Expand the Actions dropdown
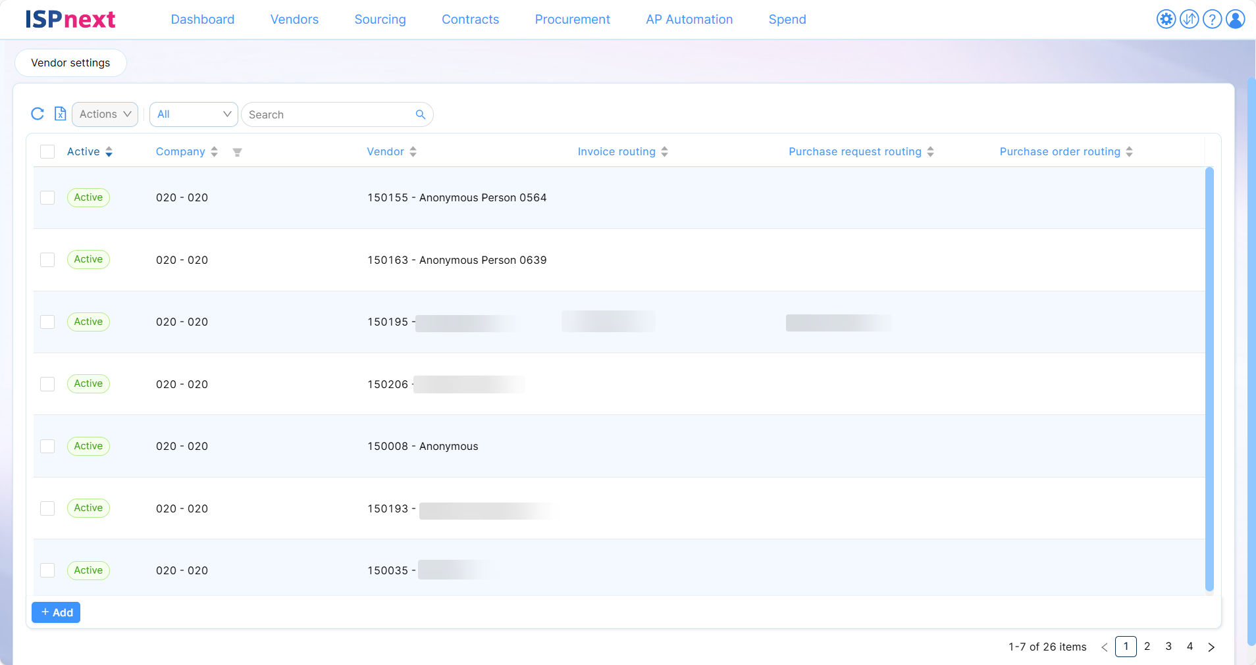 coord(105,114)
